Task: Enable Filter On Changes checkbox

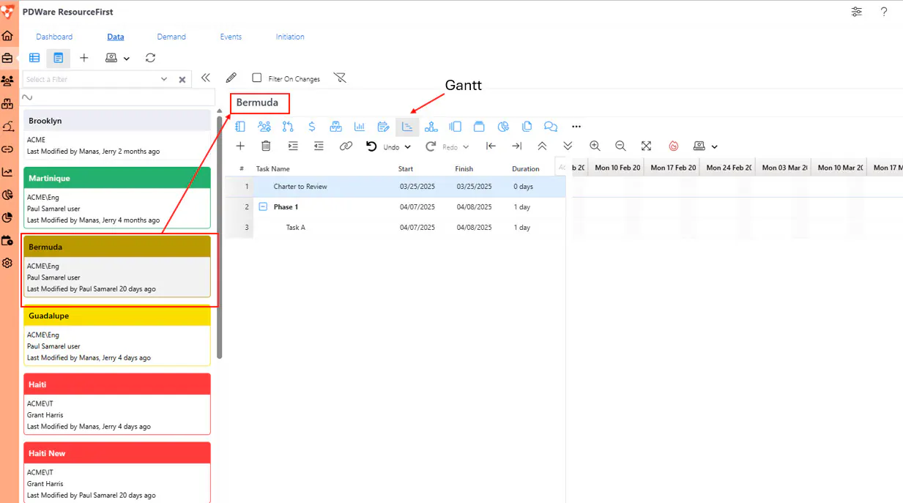Action: click(x=257, y=78)
